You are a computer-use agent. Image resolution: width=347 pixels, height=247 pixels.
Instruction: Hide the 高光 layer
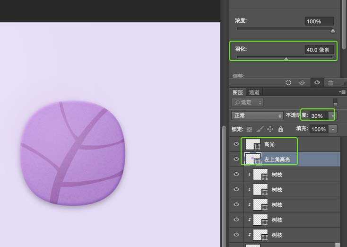pyautogui.click(x=236, y=144)
